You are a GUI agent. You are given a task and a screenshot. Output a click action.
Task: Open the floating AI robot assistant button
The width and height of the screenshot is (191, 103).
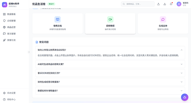[x=185, y=97]
